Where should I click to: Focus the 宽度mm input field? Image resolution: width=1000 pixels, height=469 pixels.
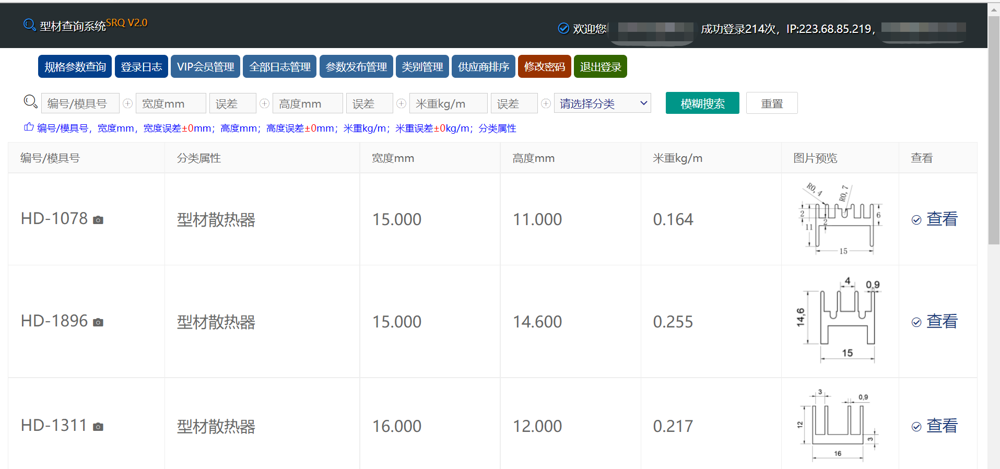tap(171, 103)
